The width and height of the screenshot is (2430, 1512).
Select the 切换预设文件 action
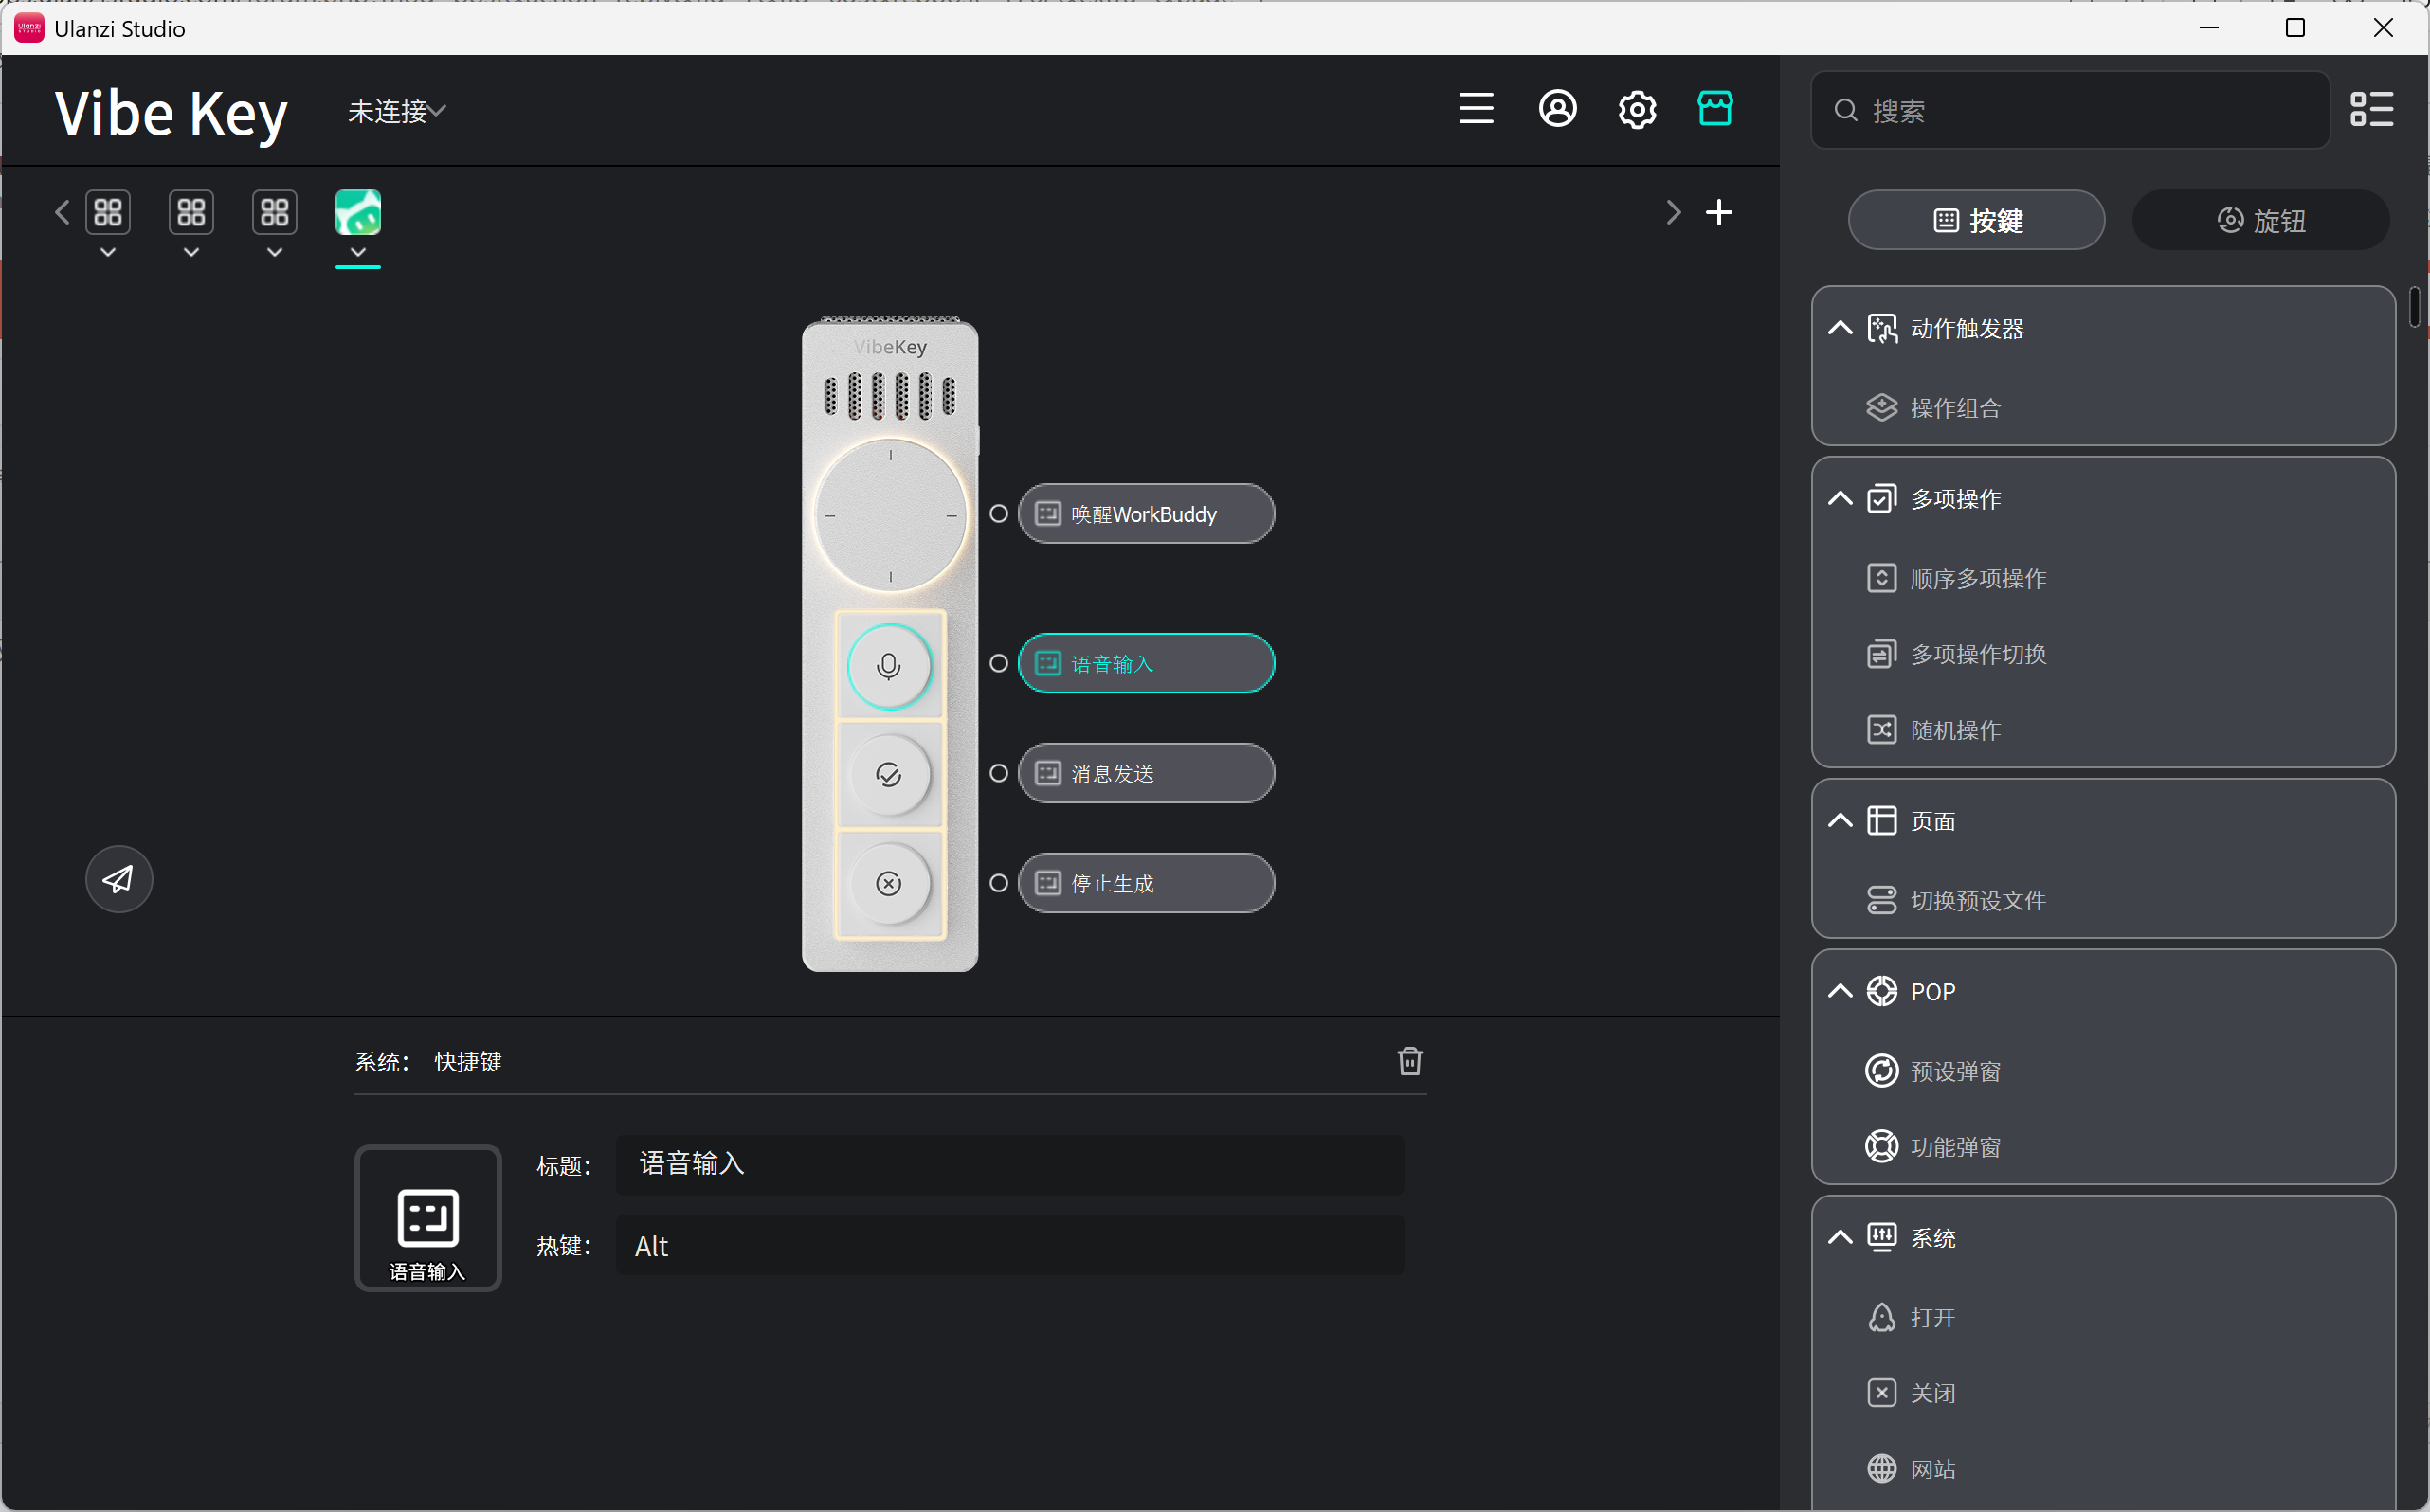[x=1956, y=900]
